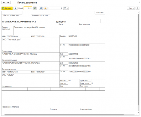The height and width of the screenshot is (117, 141).
Task: Click the Копий copies count field
Action: [26, 8]
